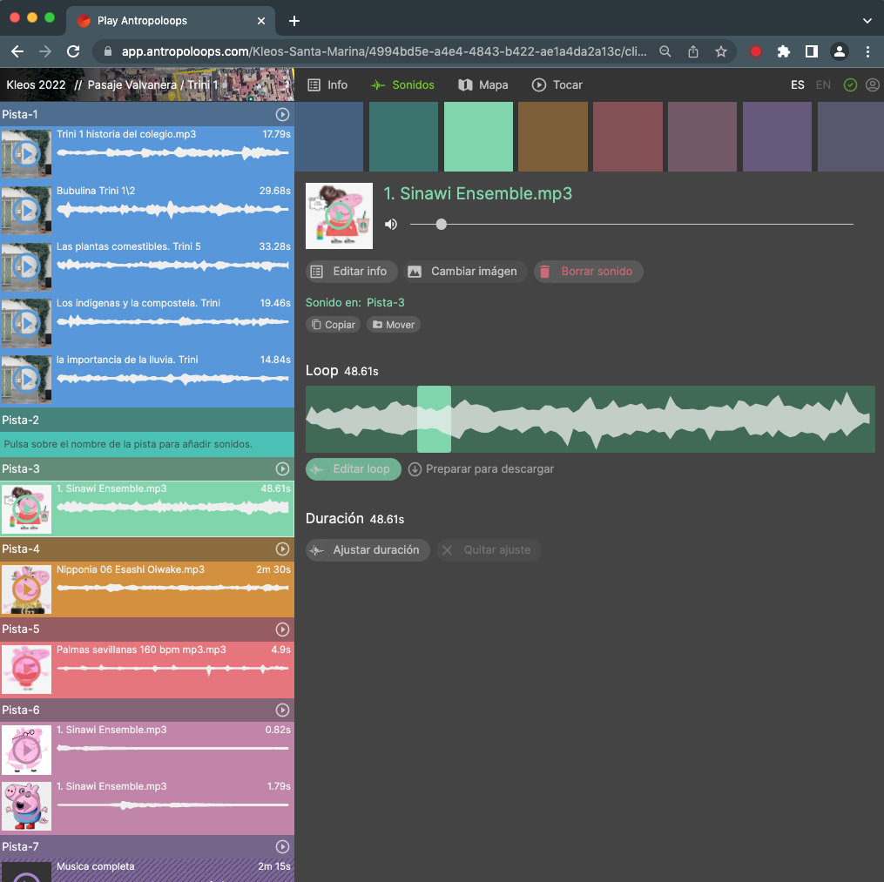The height and width of the screenshot is (882, 884).
Task: Play the Pista-4 track
Action: pos(282,549)
